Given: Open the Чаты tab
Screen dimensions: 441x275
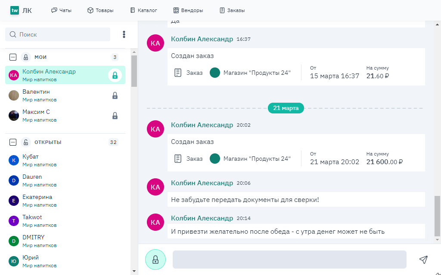Looking at the screenshot, I should tap(61, 10).
